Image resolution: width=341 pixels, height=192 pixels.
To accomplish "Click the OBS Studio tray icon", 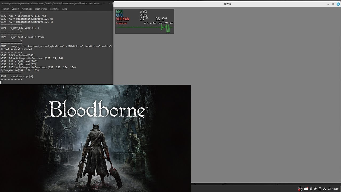I will click(300, 189).
